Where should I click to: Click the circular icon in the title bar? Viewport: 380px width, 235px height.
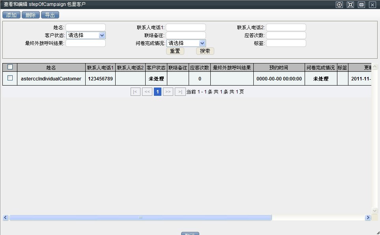[339, 5]
